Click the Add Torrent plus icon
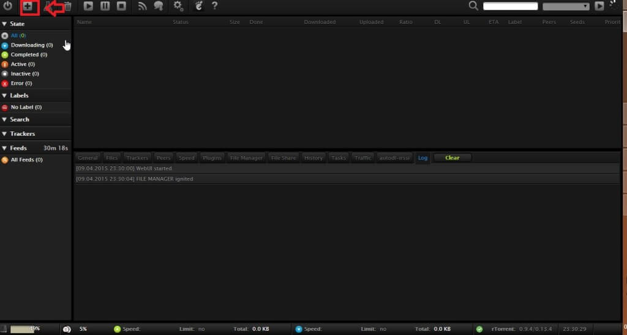 (x=28, y=7)
